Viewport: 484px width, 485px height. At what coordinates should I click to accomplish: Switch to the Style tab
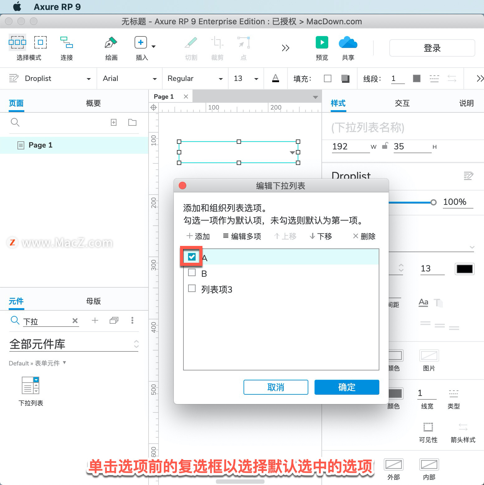click(338, 103)
